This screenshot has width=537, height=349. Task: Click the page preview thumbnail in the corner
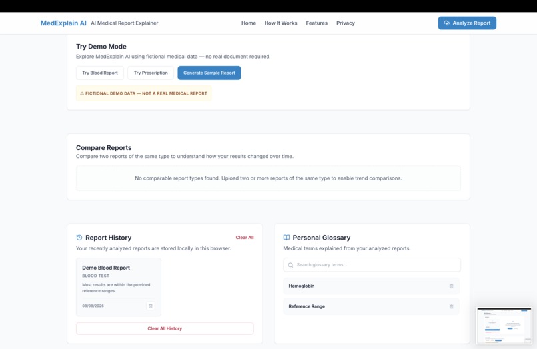504,326
